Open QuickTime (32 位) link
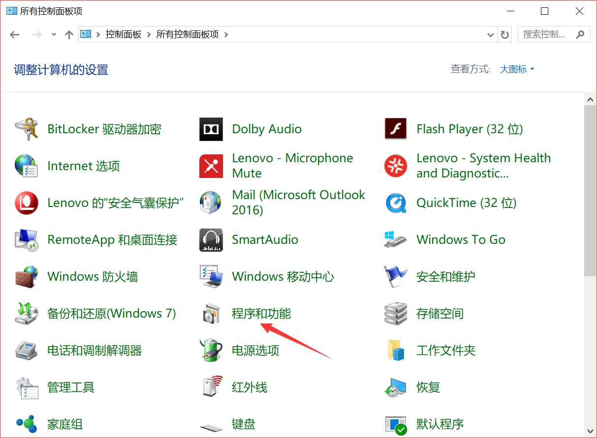Image resolution: width=597 pixels, height=438 pixels. [x=467, y=203]
